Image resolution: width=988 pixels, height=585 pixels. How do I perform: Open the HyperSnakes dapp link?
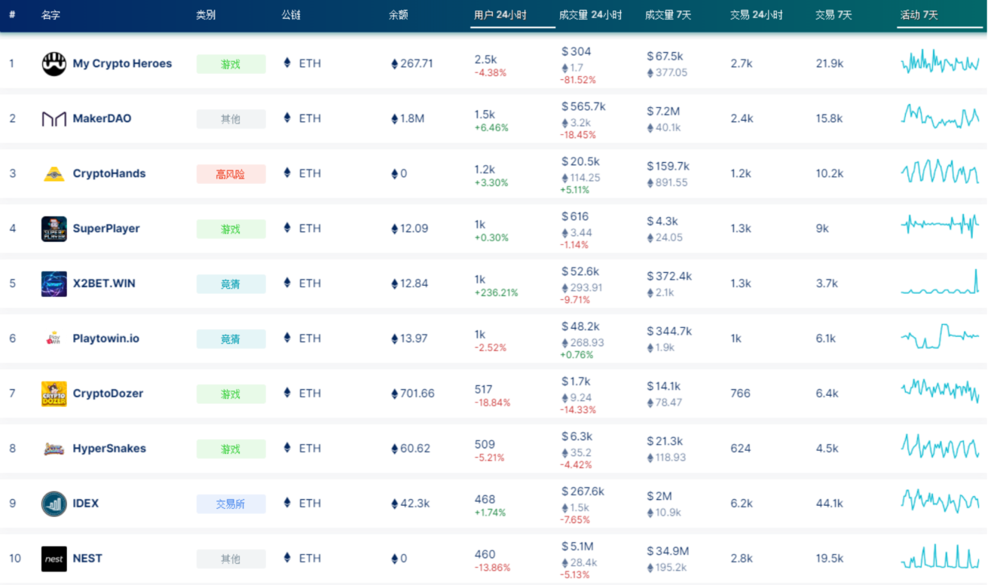pyautogui.click(x=109, y=449)
